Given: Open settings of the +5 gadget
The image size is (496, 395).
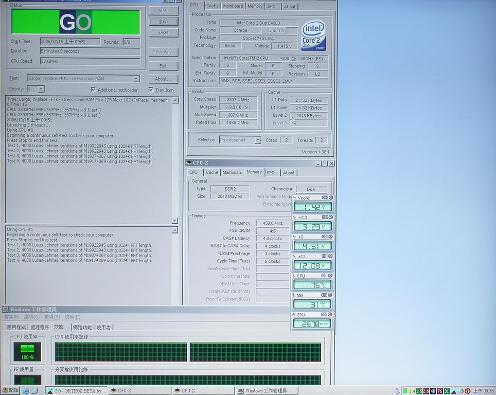Looking at the screenshot, I should point(325,237).
